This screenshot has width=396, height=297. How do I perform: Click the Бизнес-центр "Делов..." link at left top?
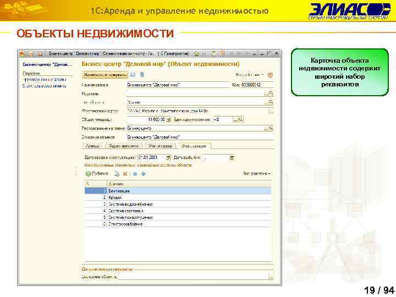click(x=47, y=64)
